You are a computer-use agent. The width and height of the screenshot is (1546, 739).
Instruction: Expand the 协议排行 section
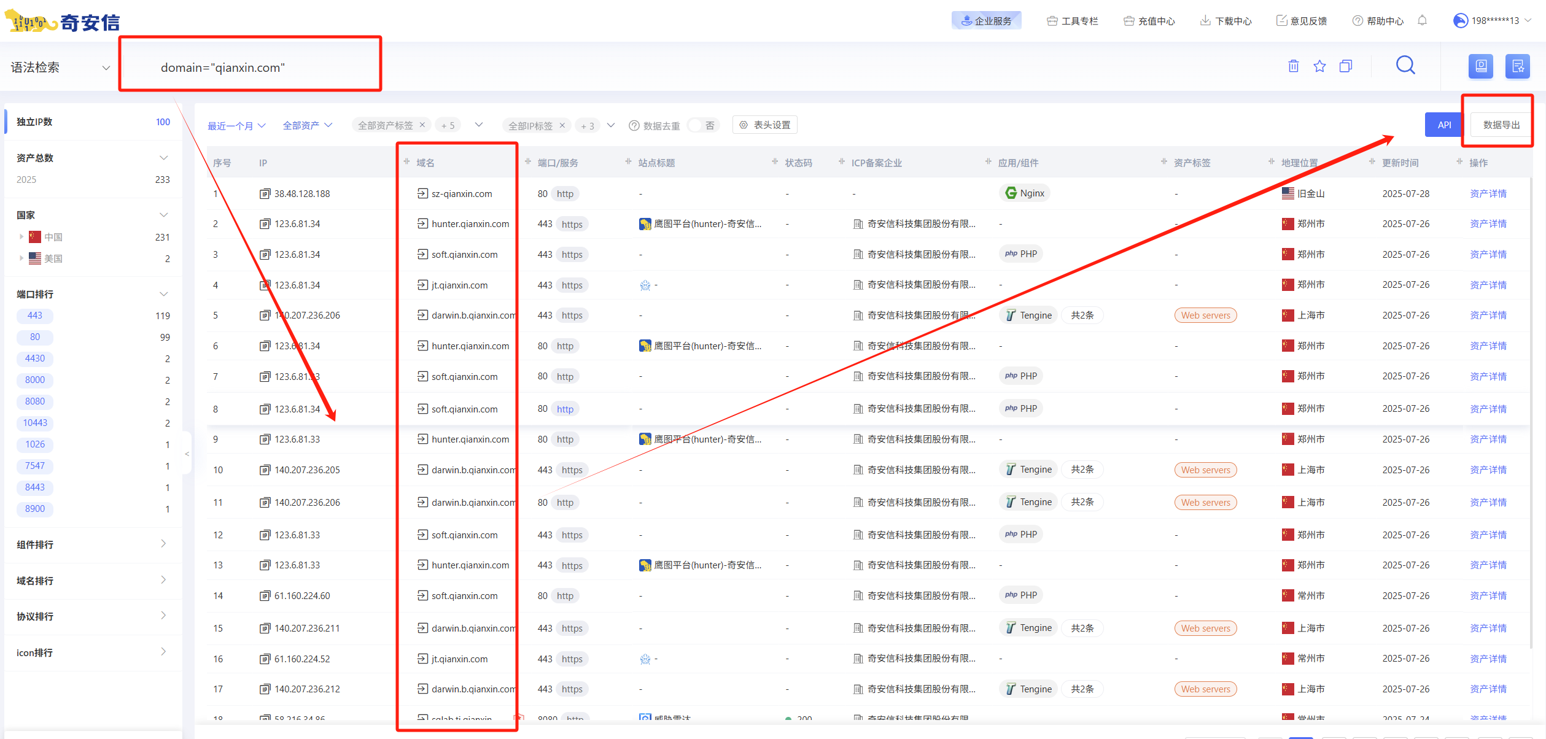pos(163,616)
